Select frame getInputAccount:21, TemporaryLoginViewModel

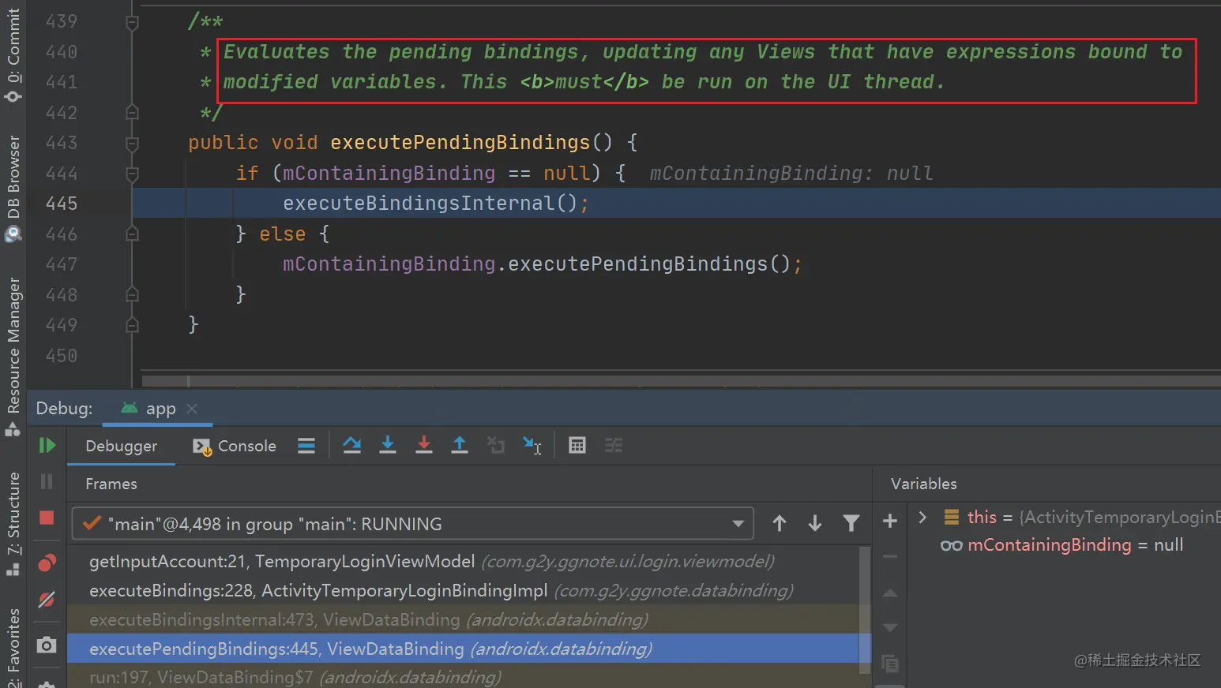[x=464, y=561]
